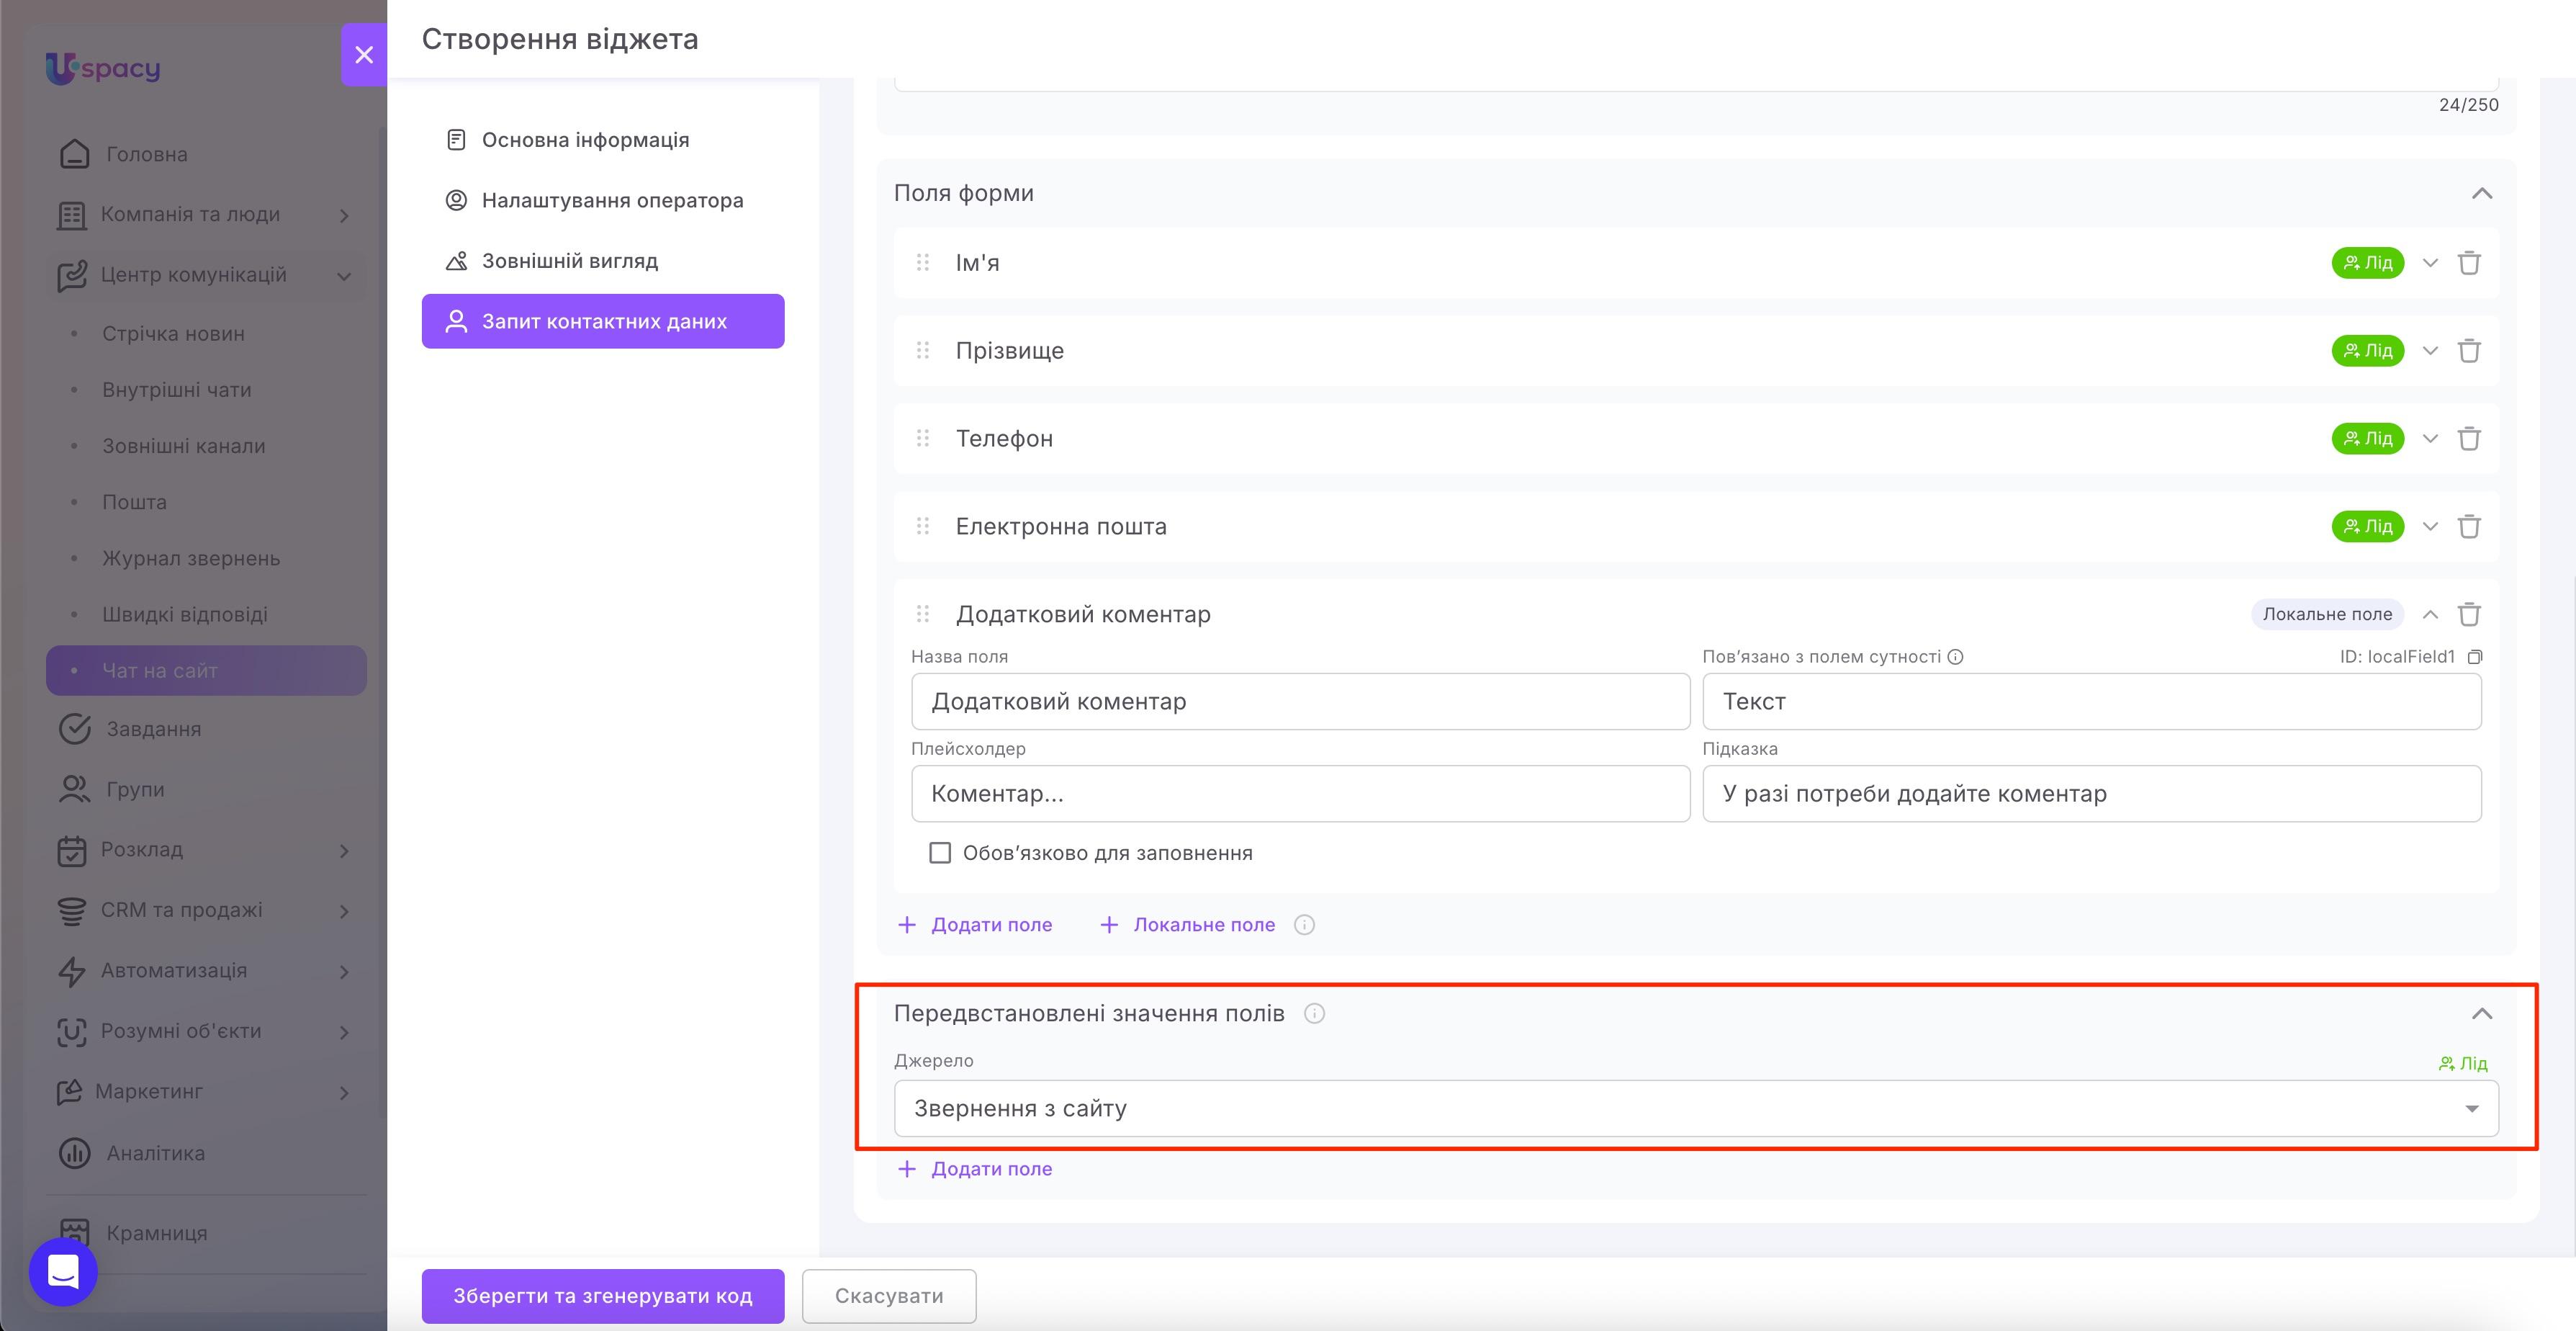
Task: Expand the Прізвище field settings
Action: (2430, 351)
